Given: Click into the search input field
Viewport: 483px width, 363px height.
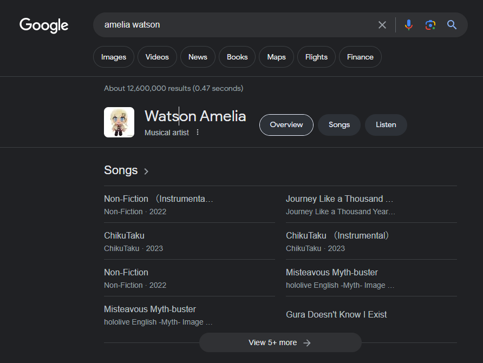Looking at the screenshot, I should coord(233,25).
